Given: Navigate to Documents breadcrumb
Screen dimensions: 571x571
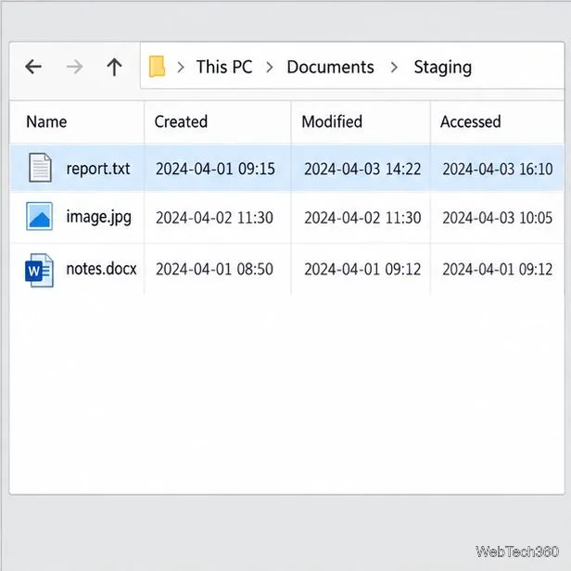Looking at the screenshot, I should (x=330, y=67).
